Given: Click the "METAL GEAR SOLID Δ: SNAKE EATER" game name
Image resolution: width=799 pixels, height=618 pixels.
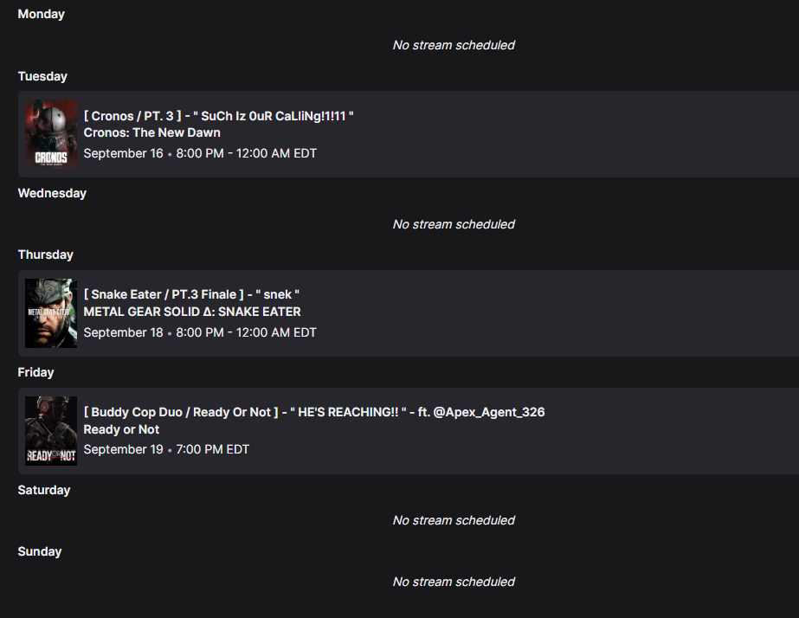Looking at the screenshot, I should click(192, 312).
